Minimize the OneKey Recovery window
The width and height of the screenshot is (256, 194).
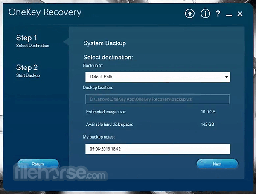tap(229, 15)
